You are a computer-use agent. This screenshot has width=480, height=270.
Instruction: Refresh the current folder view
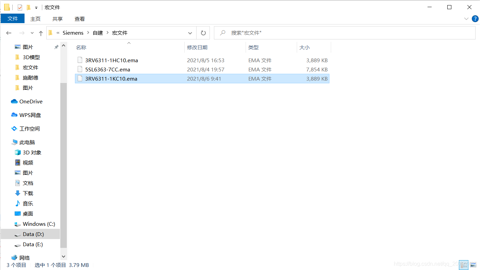203,33
